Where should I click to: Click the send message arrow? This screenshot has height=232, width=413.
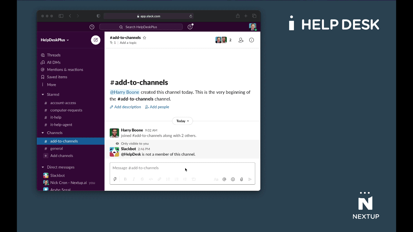(250, 179)
